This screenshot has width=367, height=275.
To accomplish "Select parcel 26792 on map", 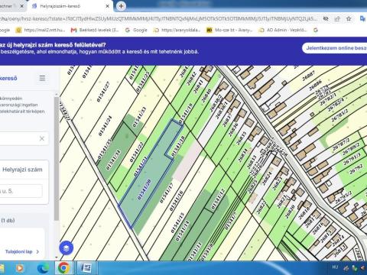I will pyautogui.click(x=356, y=170).
